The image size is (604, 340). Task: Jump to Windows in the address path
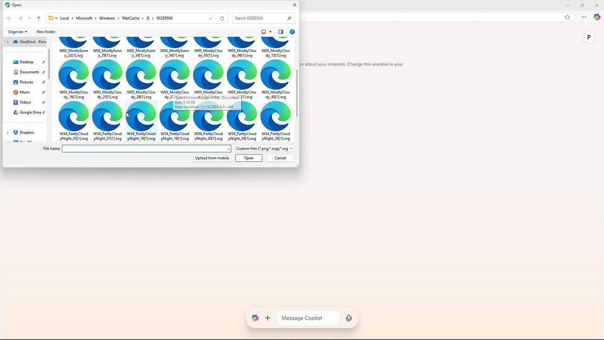coord(107,18)
